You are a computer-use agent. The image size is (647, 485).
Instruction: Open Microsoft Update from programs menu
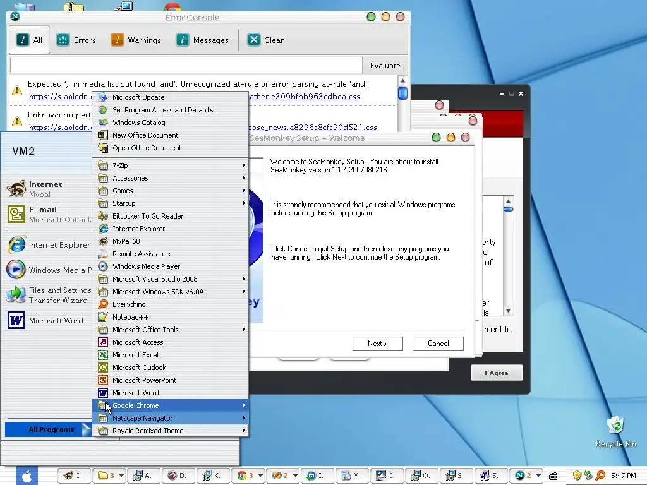[x=171, y=97]
